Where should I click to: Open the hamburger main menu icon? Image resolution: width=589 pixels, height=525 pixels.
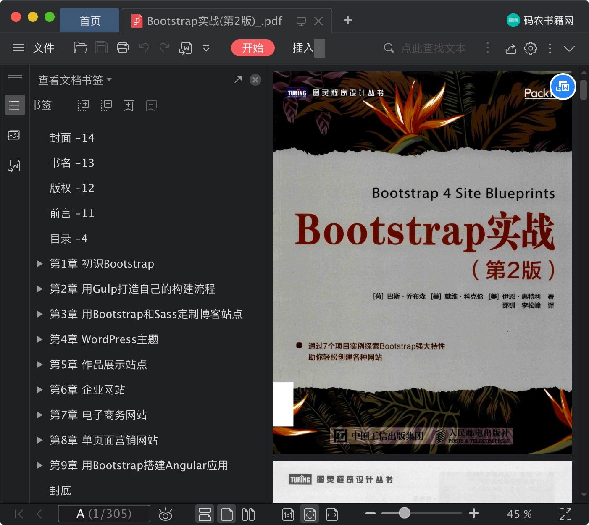[x=18, y=48]
